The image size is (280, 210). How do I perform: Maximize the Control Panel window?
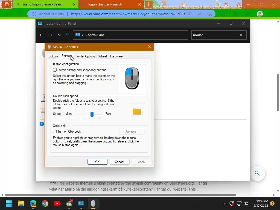231,24
